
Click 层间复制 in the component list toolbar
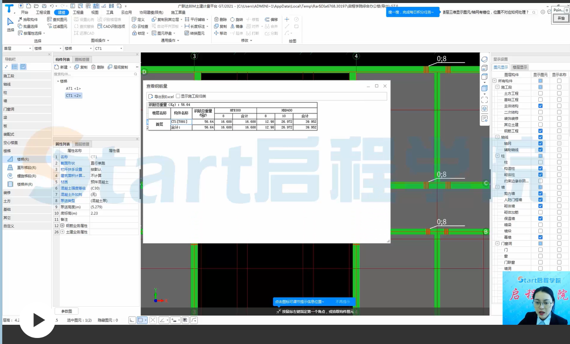pyautogui.click(x=118, y=67)
